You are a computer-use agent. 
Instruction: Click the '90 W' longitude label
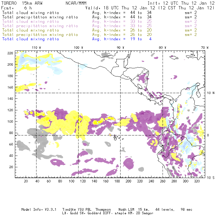coord(121,48)
